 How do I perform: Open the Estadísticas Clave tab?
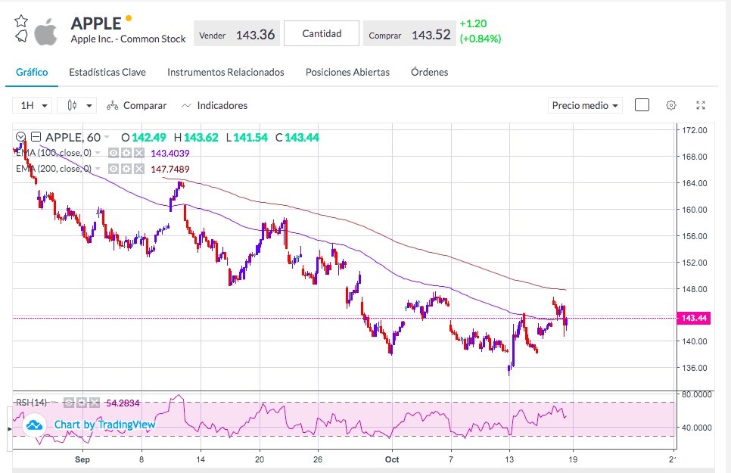[107, 73]
